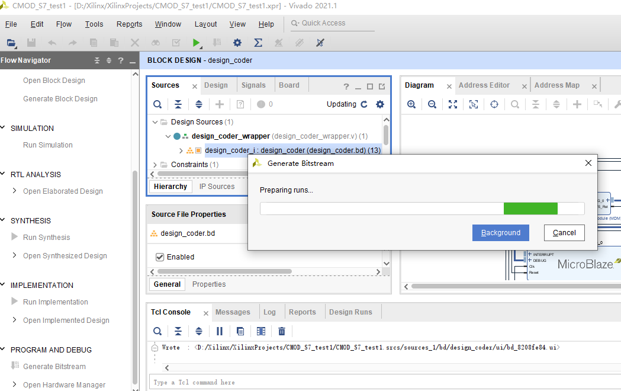621x391 pixels.
Task: Click the Background button
Action: [501, 233]
